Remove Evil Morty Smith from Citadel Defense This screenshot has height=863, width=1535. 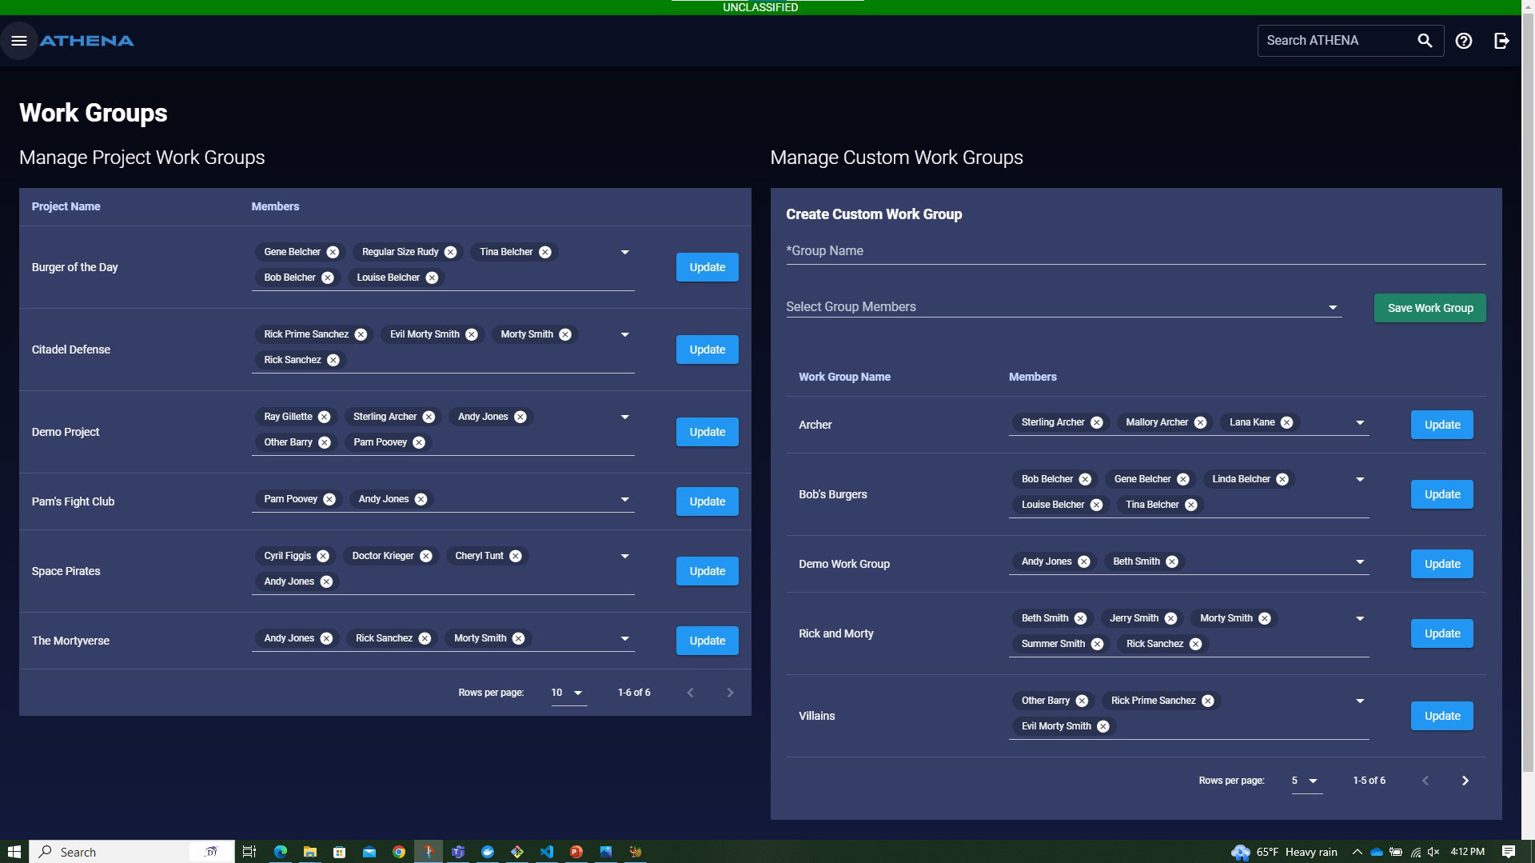point(471,334)
